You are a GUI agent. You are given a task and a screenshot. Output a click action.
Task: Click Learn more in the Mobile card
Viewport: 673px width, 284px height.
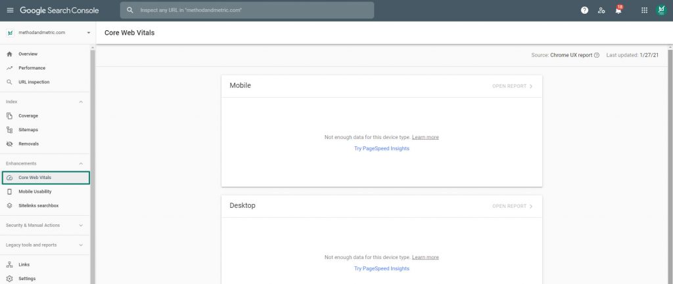coord(425,137)
